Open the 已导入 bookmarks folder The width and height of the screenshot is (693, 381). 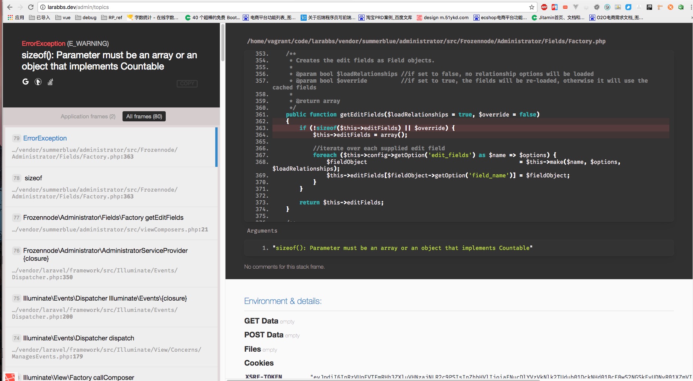(x=39, y=17)
